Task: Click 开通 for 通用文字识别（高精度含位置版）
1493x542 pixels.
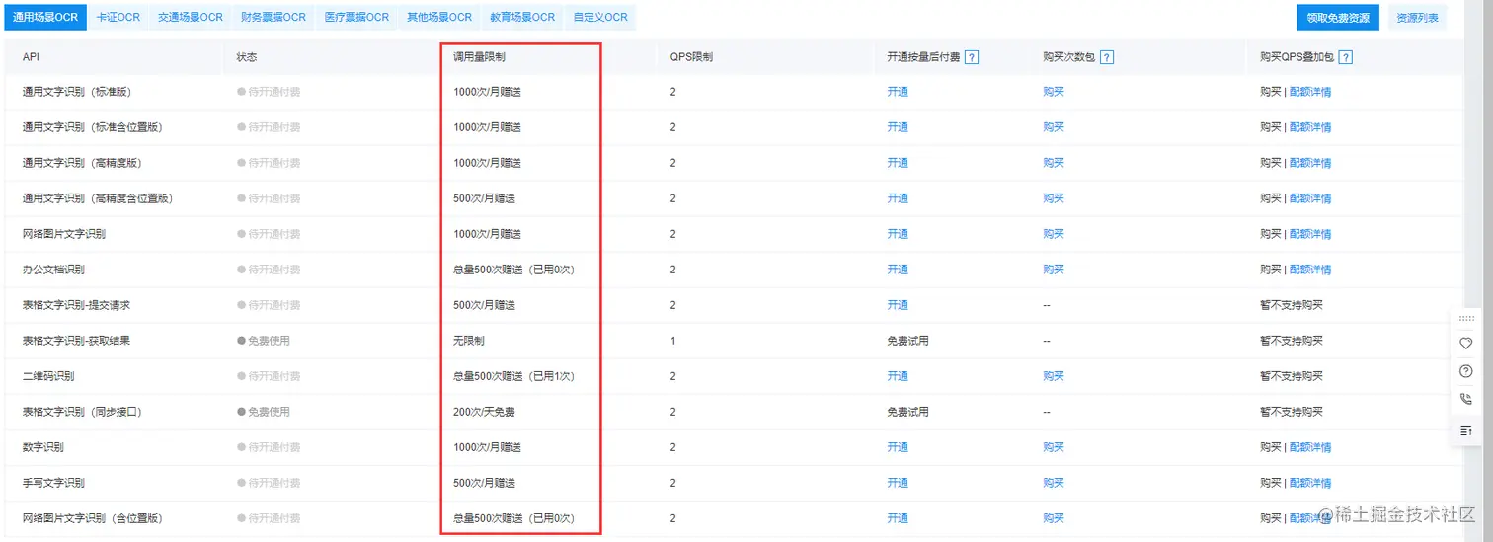Action: tap(898, 198)
